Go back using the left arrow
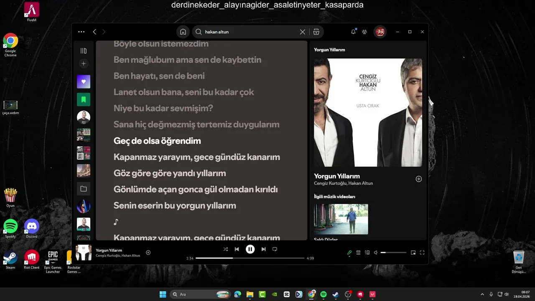 94,32
